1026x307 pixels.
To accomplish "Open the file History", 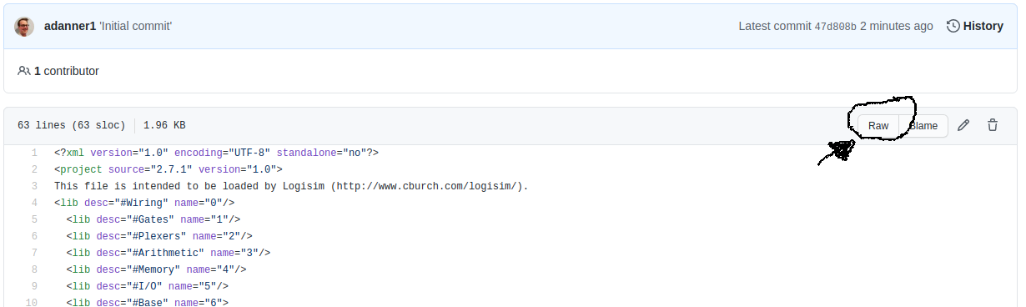I will [974, 26].
